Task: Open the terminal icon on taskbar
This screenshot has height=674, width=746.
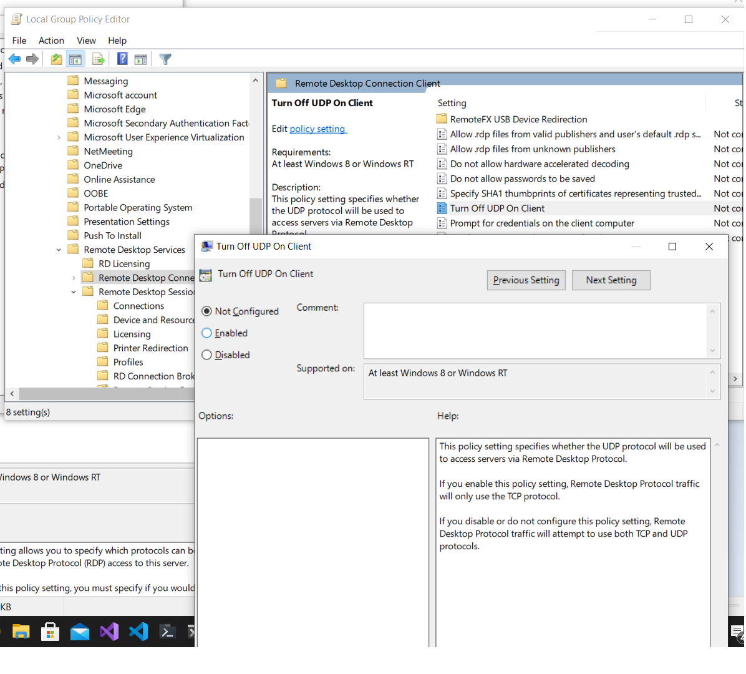Action: 167,632
